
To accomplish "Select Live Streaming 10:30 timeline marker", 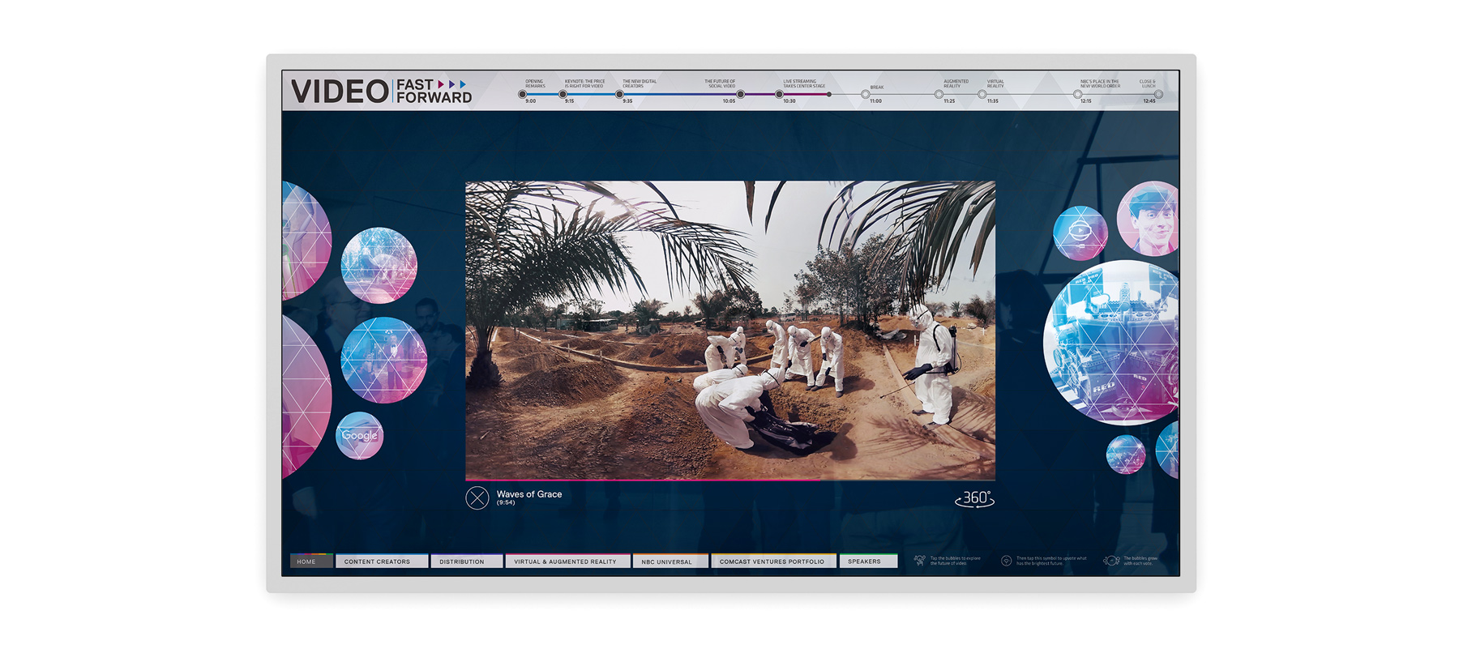I will (779, 95).
